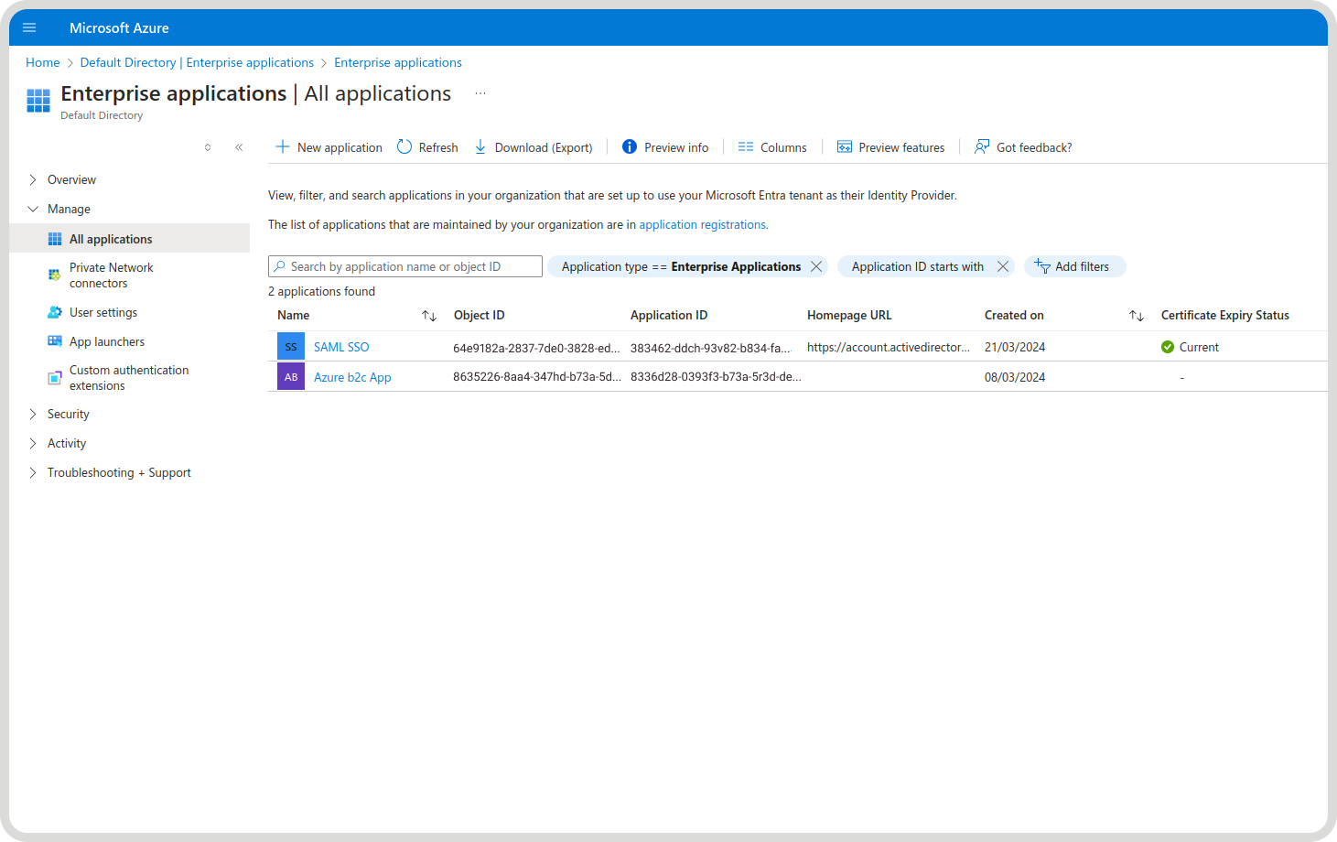Click the Homepage URL column header
The image size is (1337, 842).
pyautogui.click(x=849, y=315)
